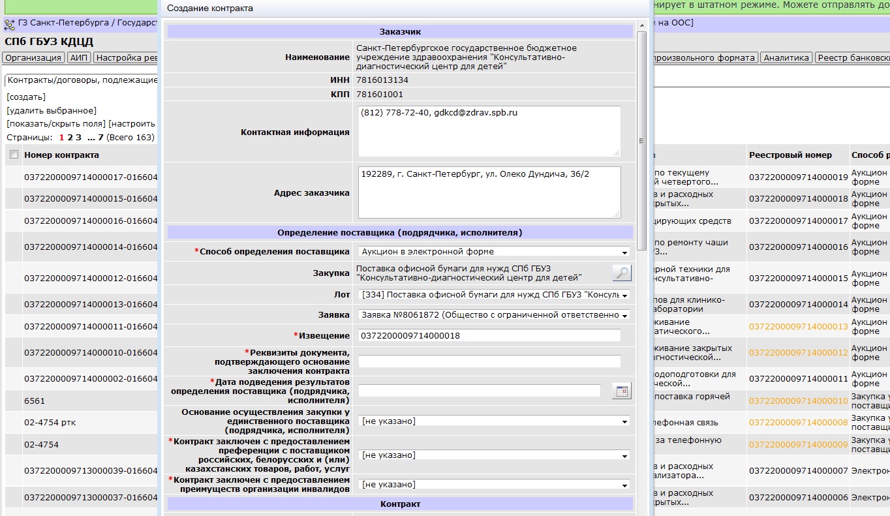The height and width of the screenshot is (516, 890).
Task: Click the Реестровый номер column header
Action: [x=790, y=155]
